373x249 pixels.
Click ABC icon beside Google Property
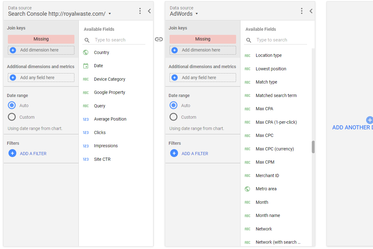click(x=86, y=93)
